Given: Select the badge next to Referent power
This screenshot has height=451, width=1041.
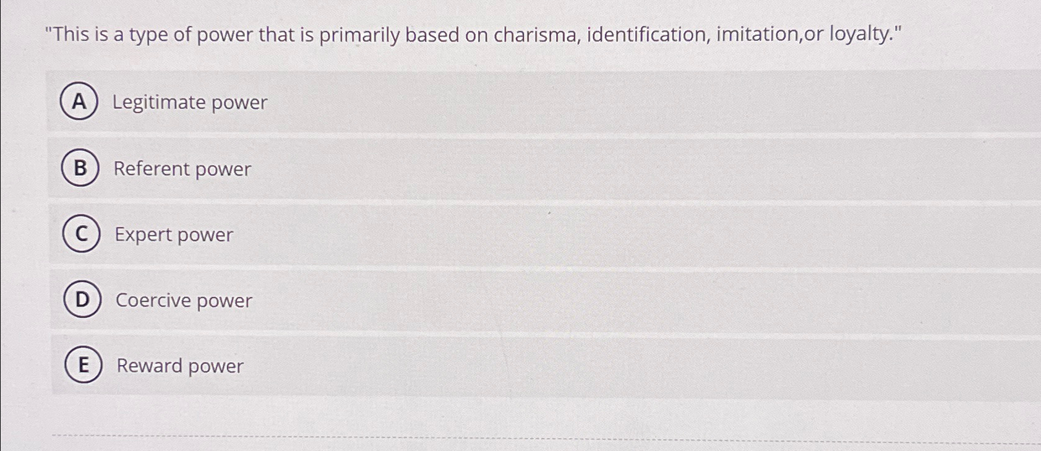Looking at the screenshot, I should tap(79, 168).
